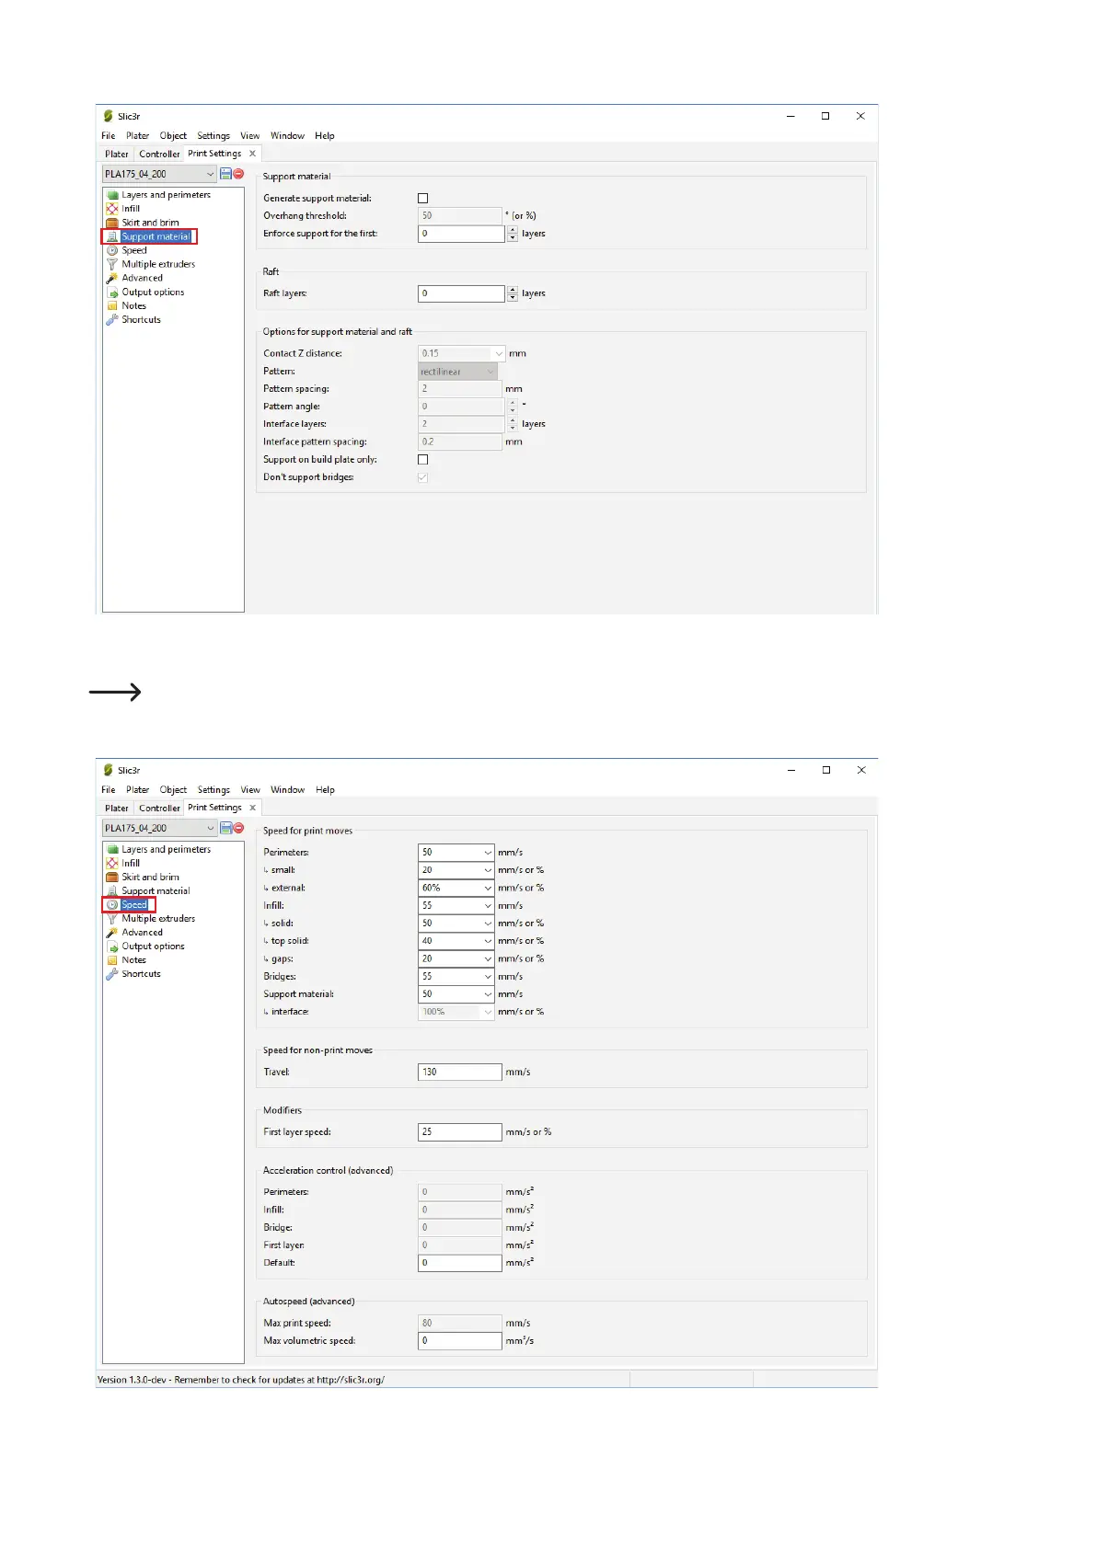Expand top solid infill speed dropdown
1096x1549 pixels.
488,941
